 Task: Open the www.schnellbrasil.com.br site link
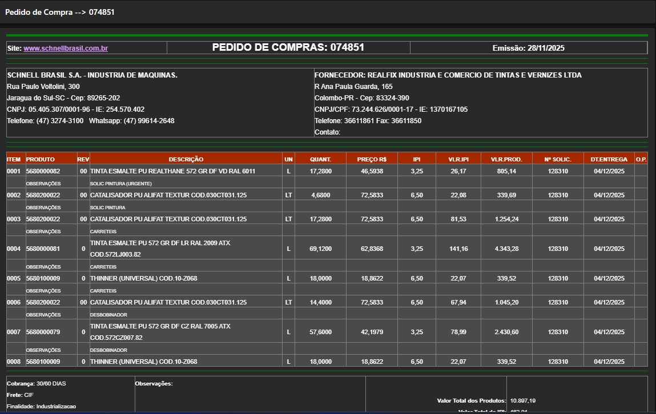coord(66,48)
